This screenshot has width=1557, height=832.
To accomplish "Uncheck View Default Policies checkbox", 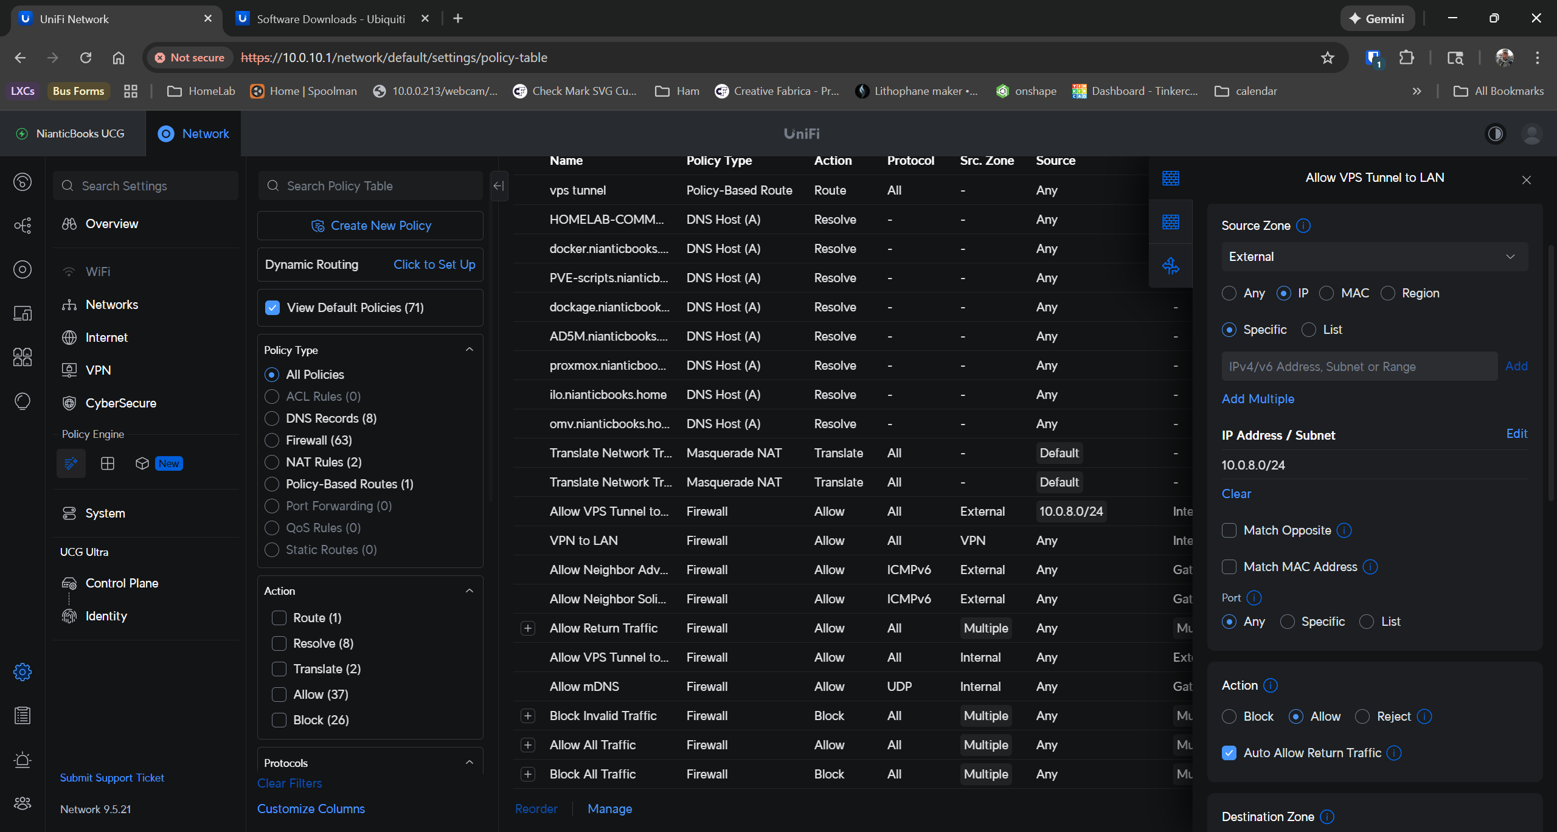I will [x=272, y=308].
